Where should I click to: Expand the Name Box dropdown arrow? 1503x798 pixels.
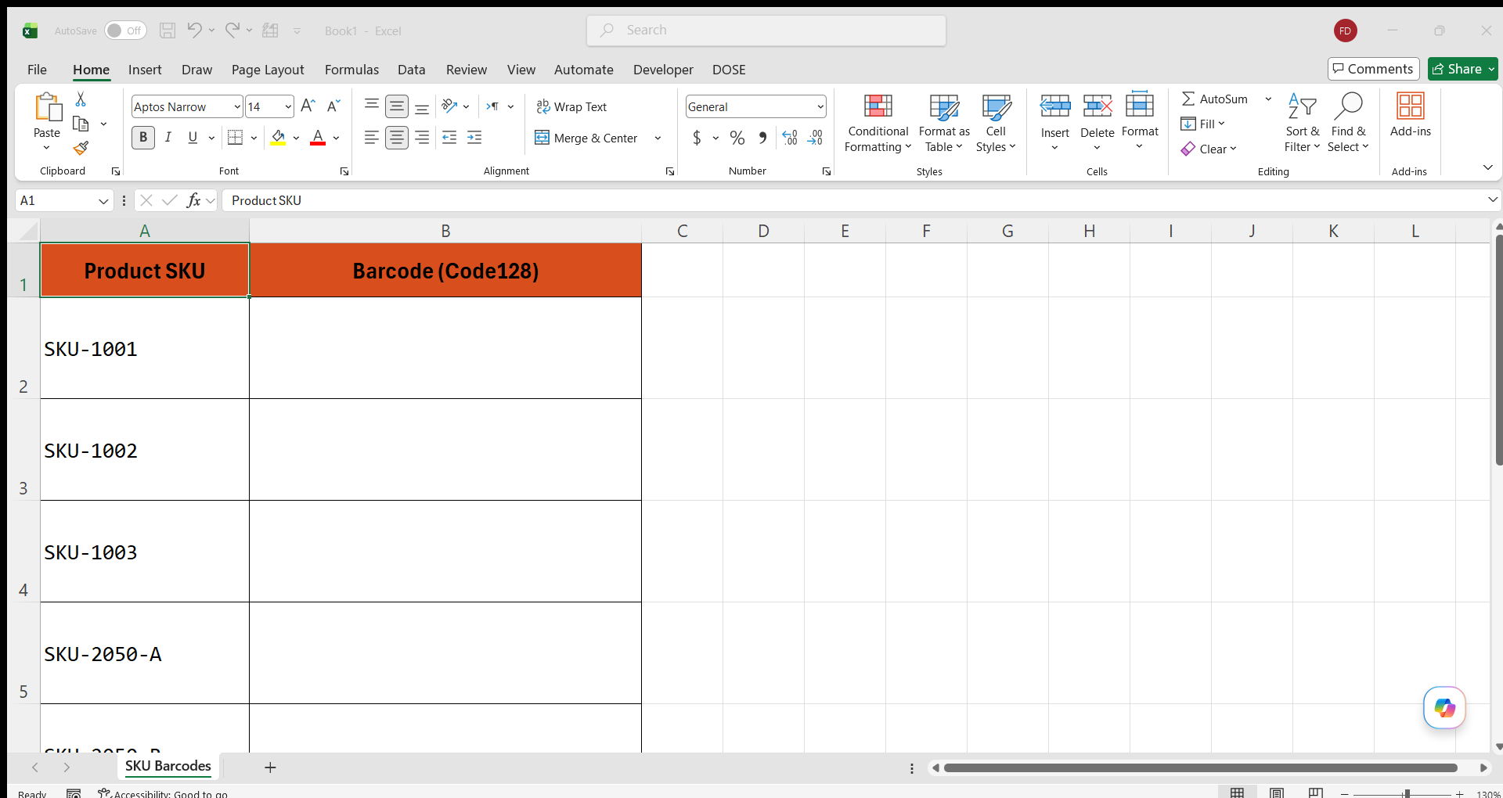pos(103,201)
